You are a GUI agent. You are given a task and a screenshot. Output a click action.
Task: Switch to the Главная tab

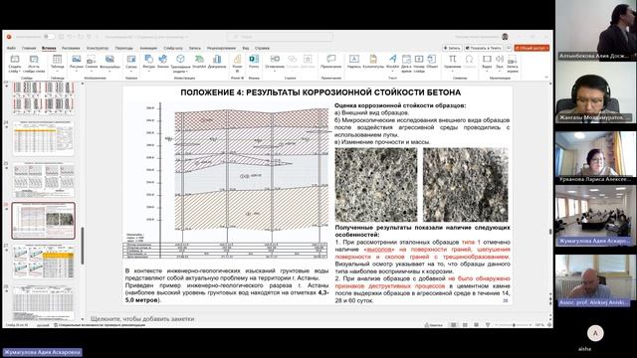(x=29, y=48)
